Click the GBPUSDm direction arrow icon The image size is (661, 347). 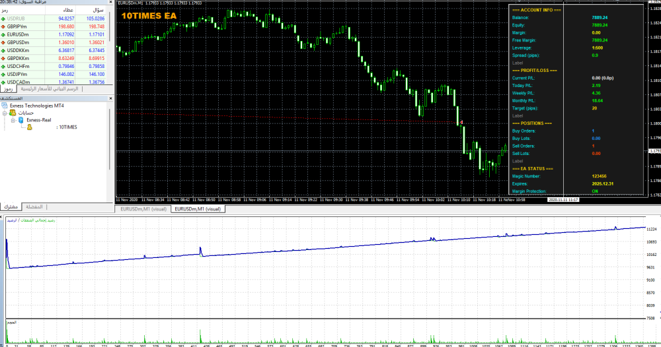coord(4,42)
